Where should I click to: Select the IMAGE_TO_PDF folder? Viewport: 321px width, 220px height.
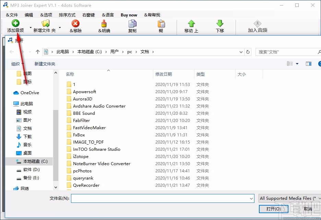[85, 142]
